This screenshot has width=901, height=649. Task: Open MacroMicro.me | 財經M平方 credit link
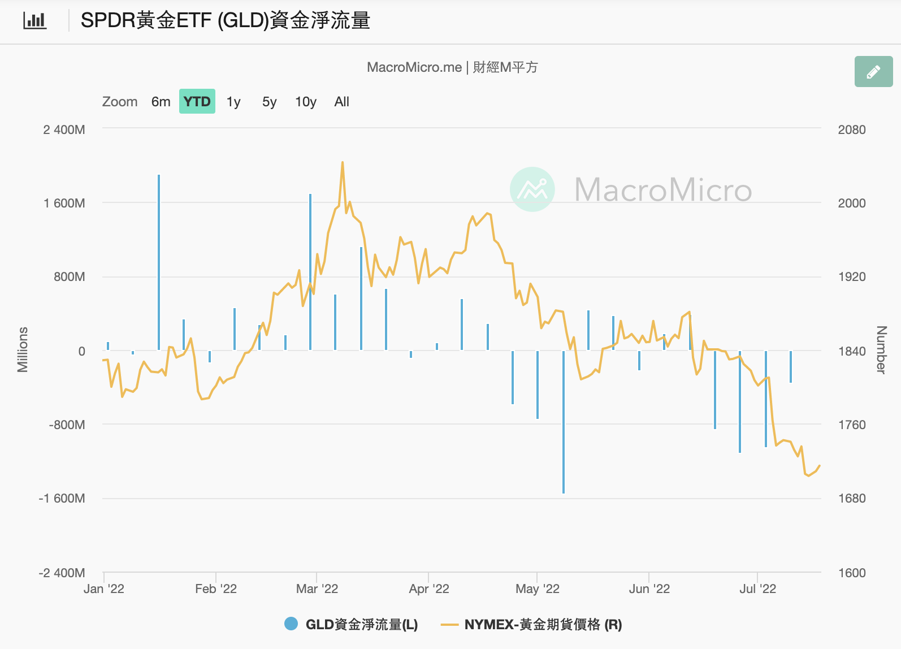tap(452, 67)
